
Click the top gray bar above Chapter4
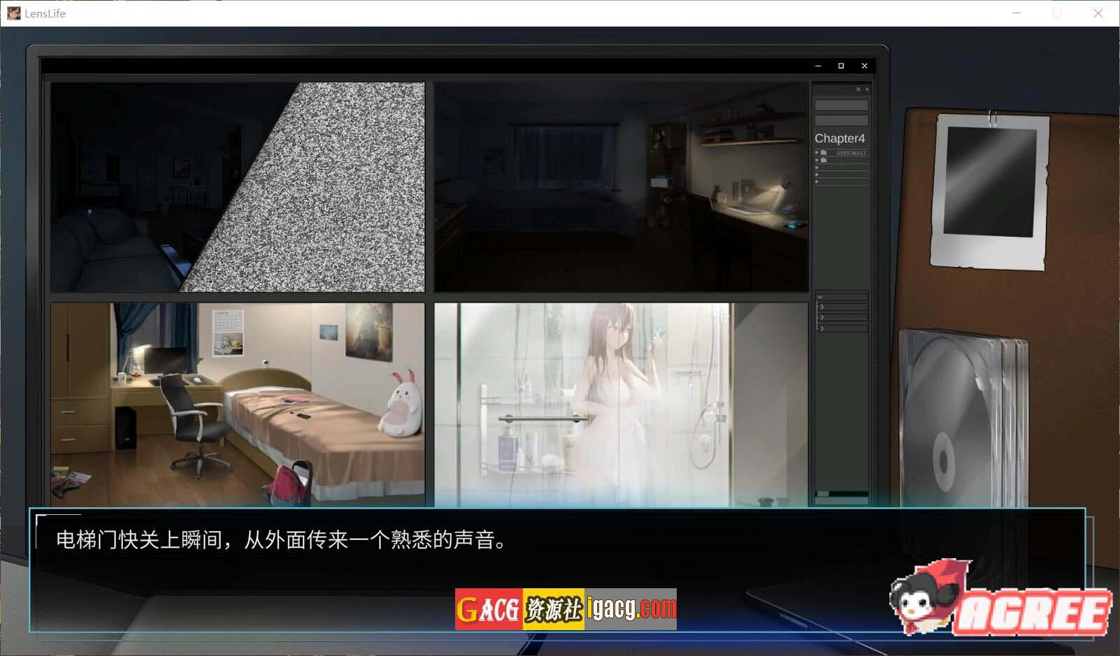pos(841,105)
